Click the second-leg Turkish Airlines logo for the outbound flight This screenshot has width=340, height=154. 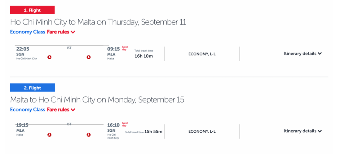[x=89, y=57]
